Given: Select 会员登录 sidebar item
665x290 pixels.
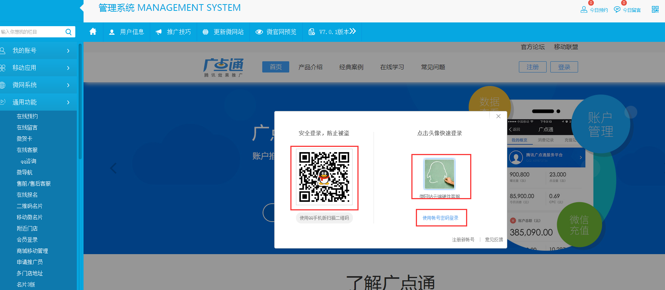Looking at the screenshot, I should [x=27, y=240].
